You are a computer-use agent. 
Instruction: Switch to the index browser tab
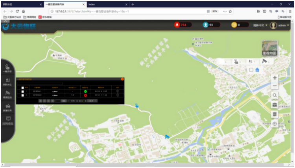108,4
